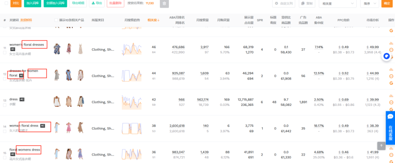Open the blue chat bubble widget
Screen dimensions: 395x163
click(x=387, y=56)
